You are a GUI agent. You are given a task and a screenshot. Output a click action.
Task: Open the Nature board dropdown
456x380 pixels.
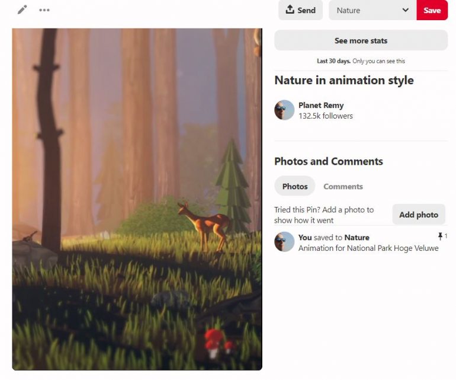tap(372, 10)
